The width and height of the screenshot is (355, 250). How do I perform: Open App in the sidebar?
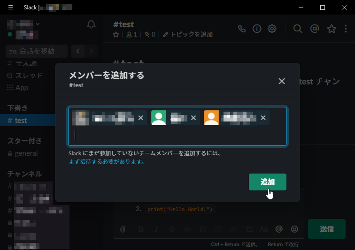pyautogui.click(x=17, y=88)
